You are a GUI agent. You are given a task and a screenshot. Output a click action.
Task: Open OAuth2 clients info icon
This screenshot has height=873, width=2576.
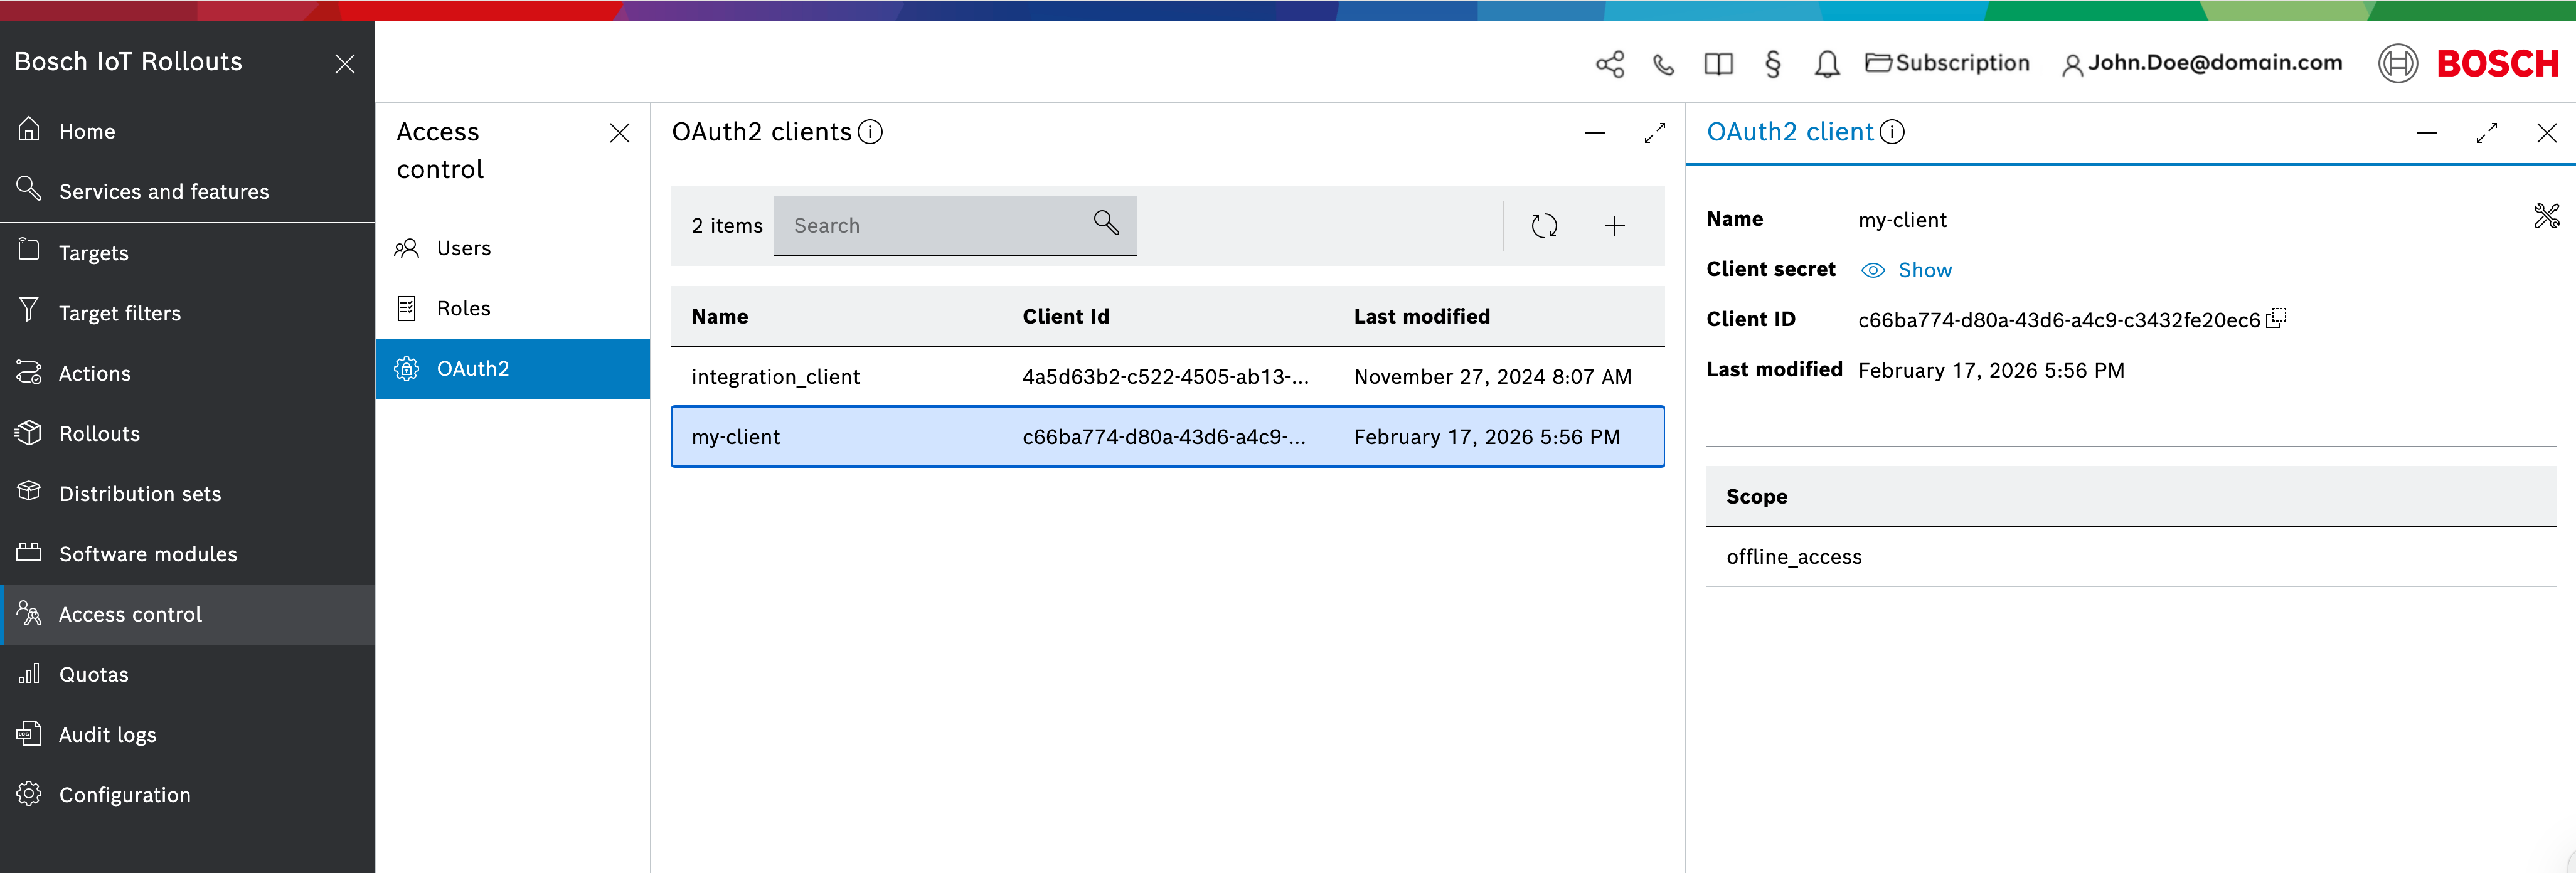coord(870,132)
